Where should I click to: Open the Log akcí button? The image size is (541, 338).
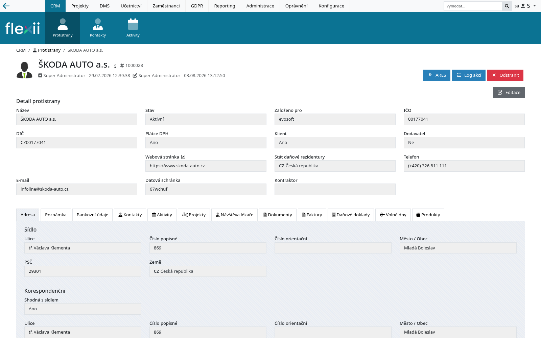469,75
